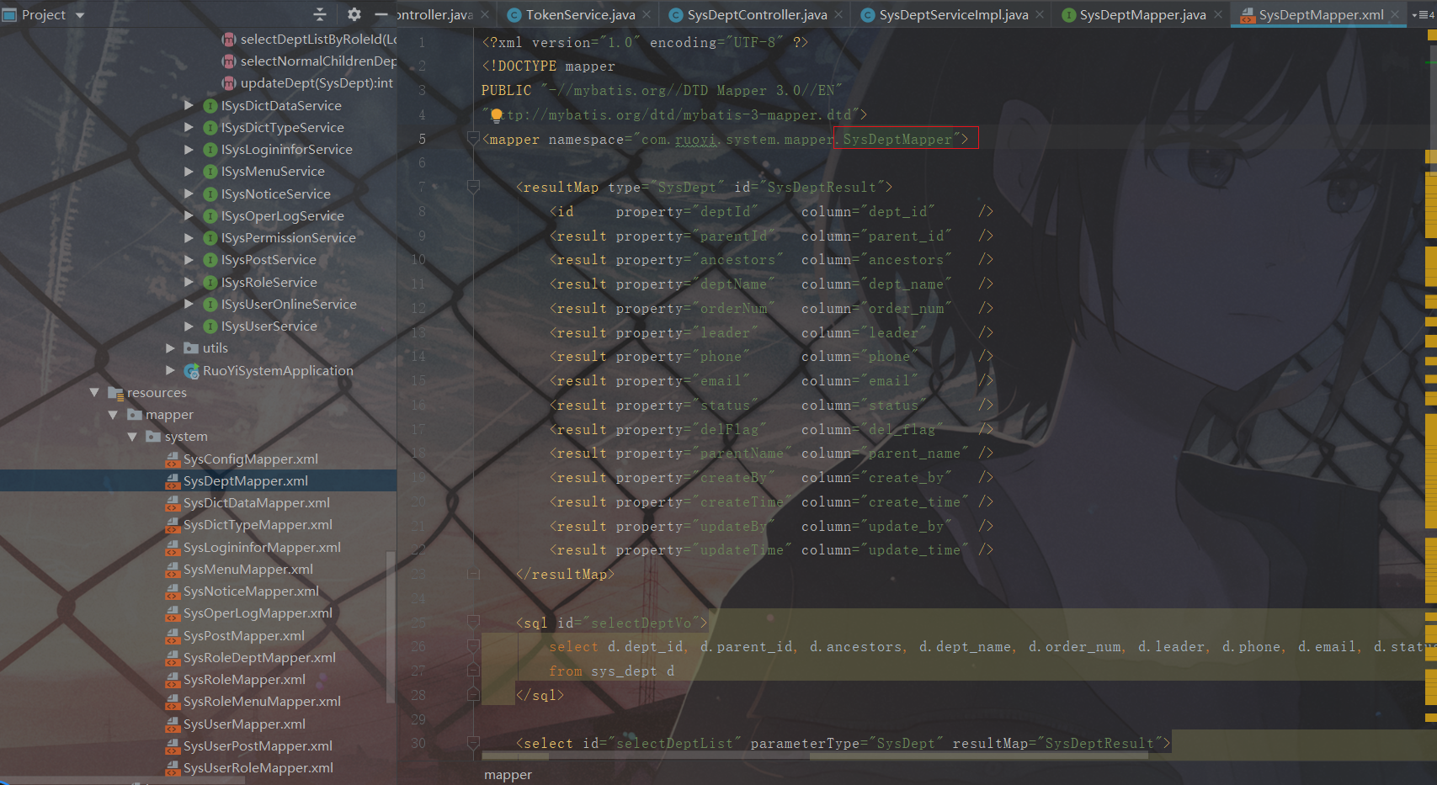The height and width of the screenshot is (785, 1437).
Task: Expand ISysMenuService node
Action: [189, 171]
